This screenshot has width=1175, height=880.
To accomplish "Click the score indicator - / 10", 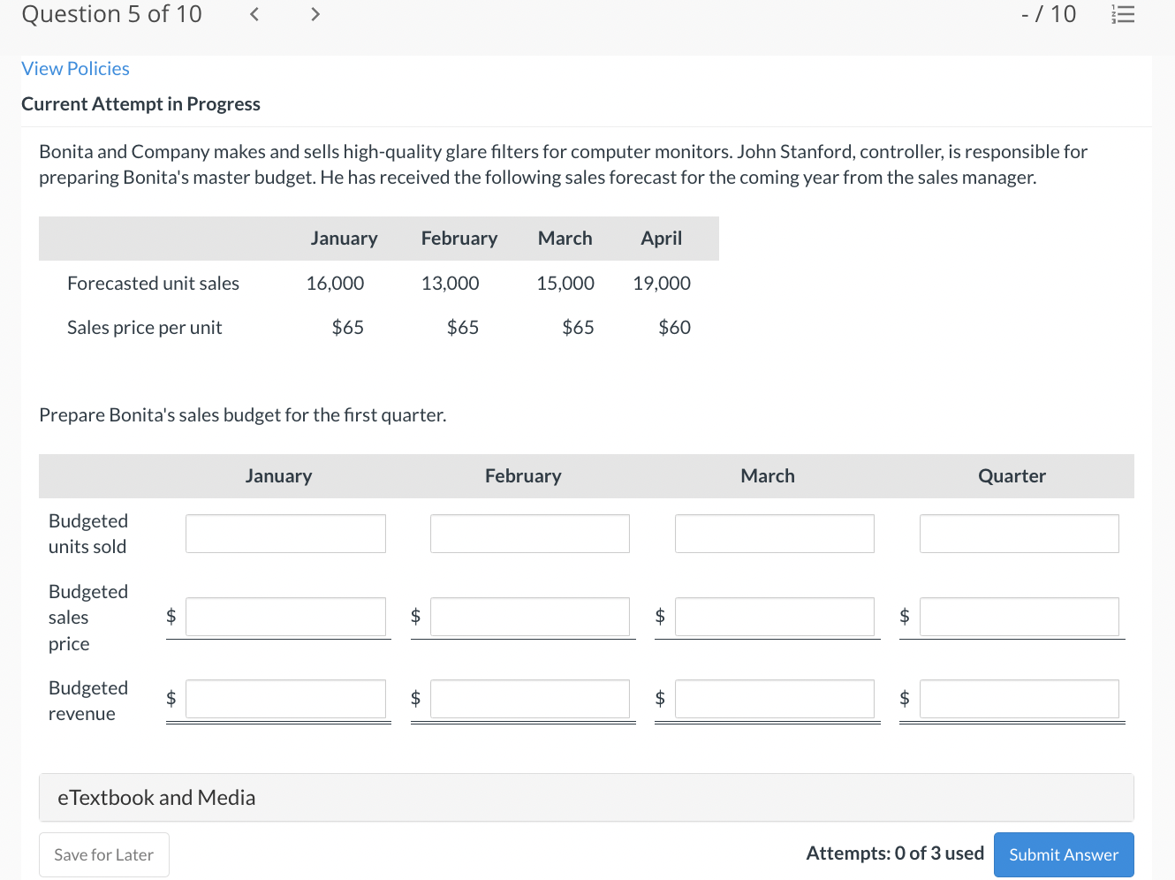I will pyautogui.click(x=1049, y=14).
